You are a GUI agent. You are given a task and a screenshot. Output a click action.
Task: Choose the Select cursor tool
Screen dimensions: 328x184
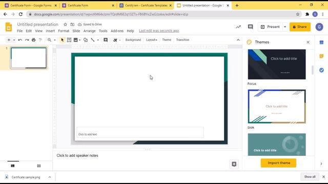tap(62, 40)
